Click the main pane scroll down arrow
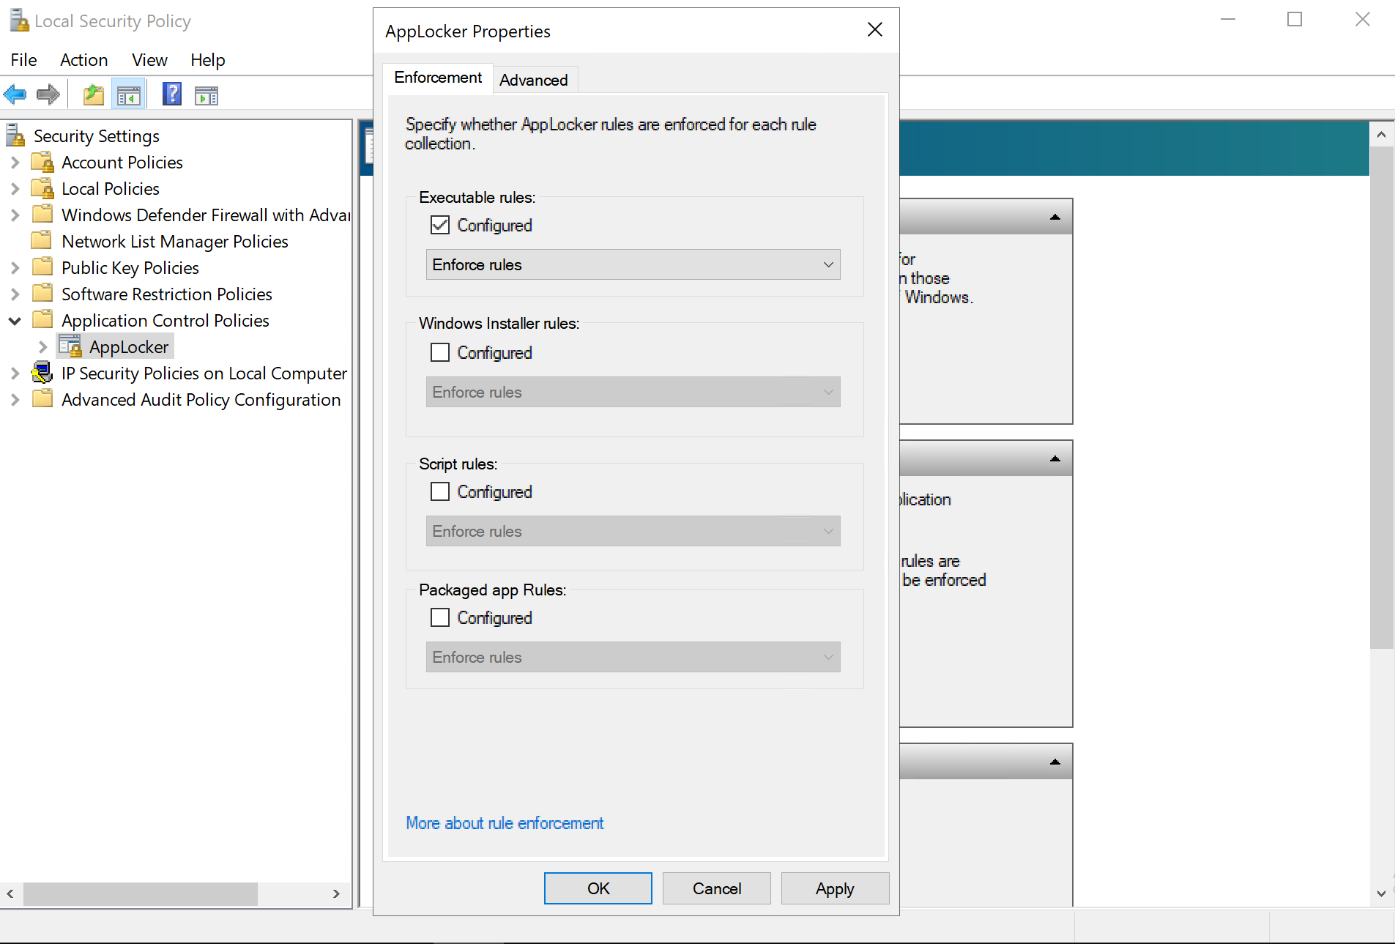Screen dimensions: 1395x944 coord(1381,893)
